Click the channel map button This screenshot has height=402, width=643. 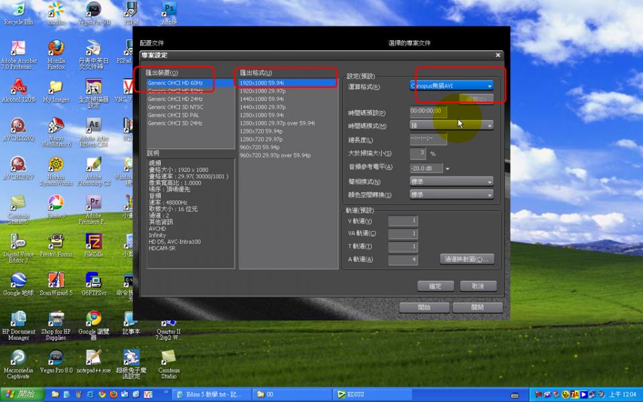467,259
